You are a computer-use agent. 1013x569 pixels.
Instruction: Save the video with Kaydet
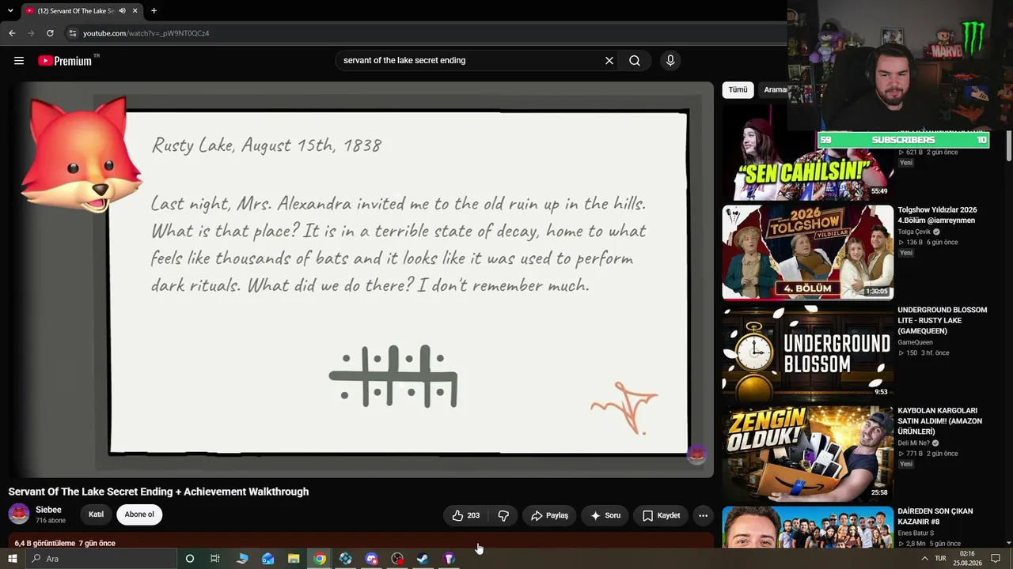[x=661, y=515]
